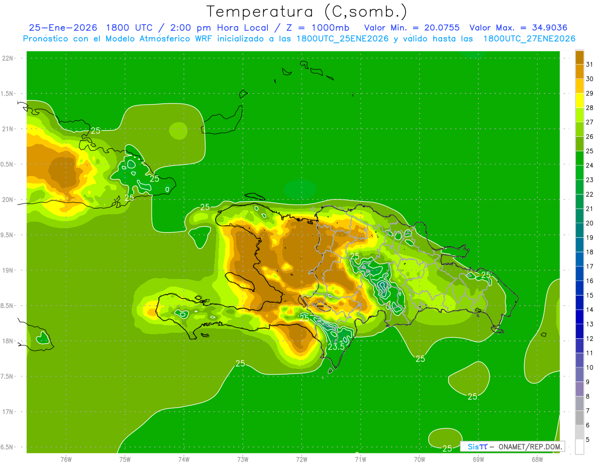Image resolution: width=603 pixels, height=466 pixels.
Task: Click the '75W' longitude axis label
Action: pos(125,459)
